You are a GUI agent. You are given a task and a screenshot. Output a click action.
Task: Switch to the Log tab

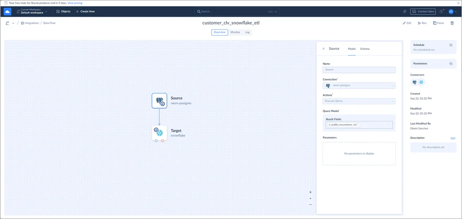[247, 32]
